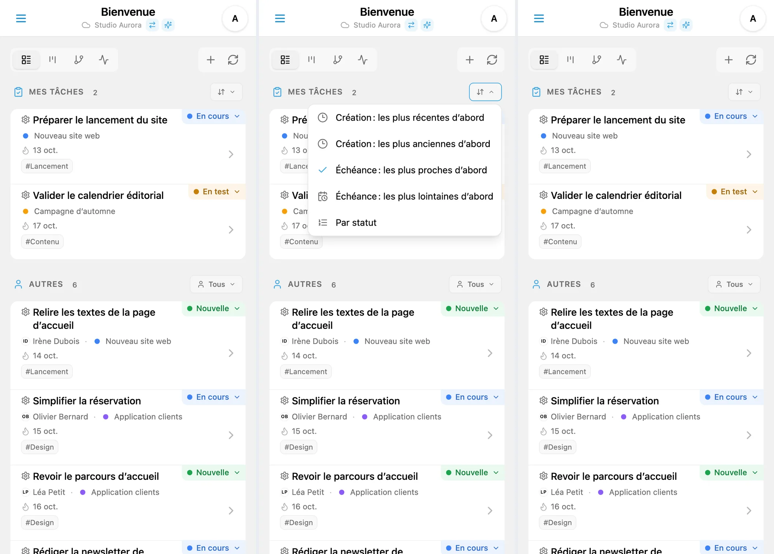774x554 pixels.
Task: Collapse the open sort dropdown in the middle panel
Action: [x=485, y=92]
